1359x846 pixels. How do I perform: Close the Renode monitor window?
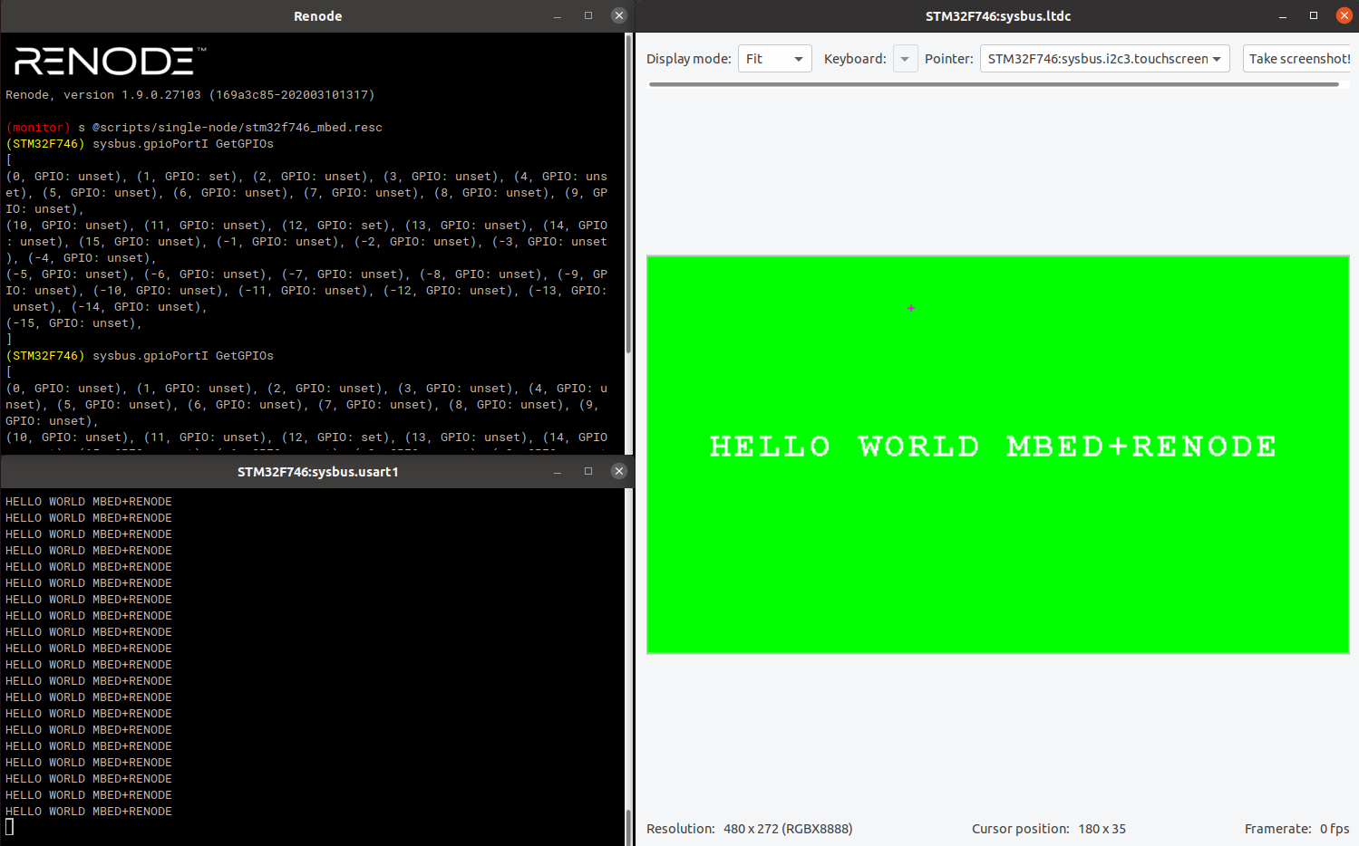[x=618, y=15]
